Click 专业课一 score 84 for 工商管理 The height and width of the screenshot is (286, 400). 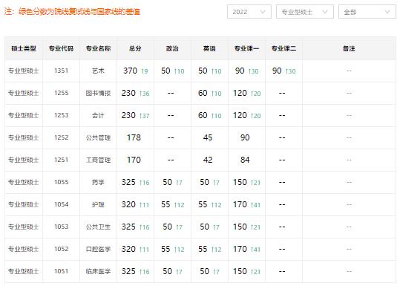pos(245,160)
